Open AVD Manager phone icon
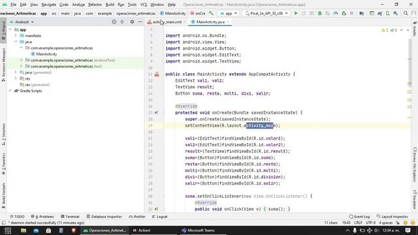418x235 pixels. [387, 13]
